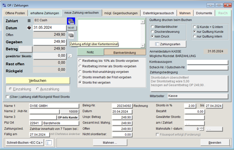This screenshot has width=234, height=150.
Task: Click the Zahlart field showing EC Cash
Action: 50,21
